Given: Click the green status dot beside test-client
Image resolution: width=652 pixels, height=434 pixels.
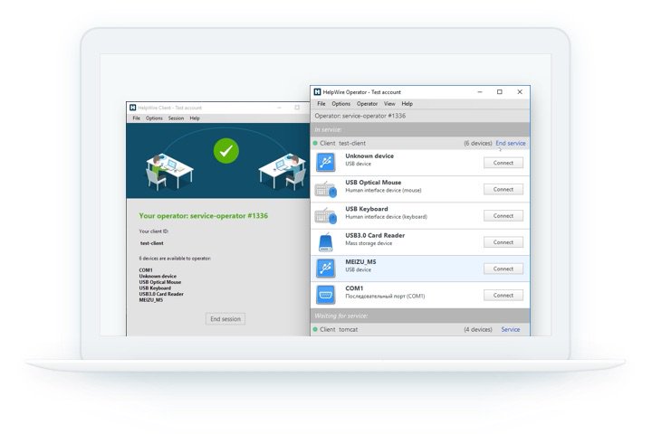Looking at the screenshot, I should 315,143.
